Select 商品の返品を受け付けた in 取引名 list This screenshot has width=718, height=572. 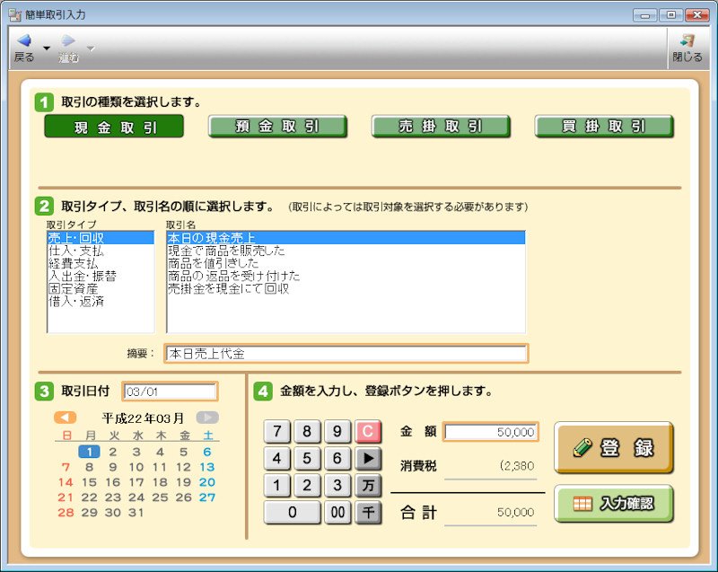346,277
